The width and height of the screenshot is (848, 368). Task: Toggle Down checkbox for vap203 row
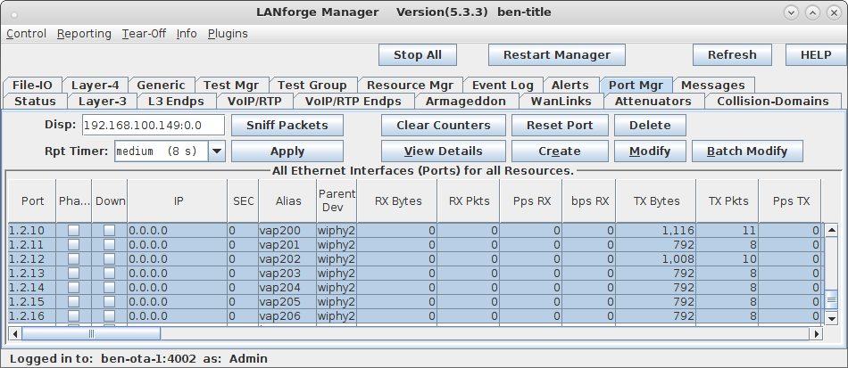coord(109,273)
